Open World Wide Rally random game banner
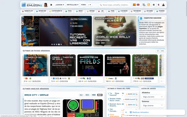This screenshot has height=117, width=187. click(x=115, y=31)
